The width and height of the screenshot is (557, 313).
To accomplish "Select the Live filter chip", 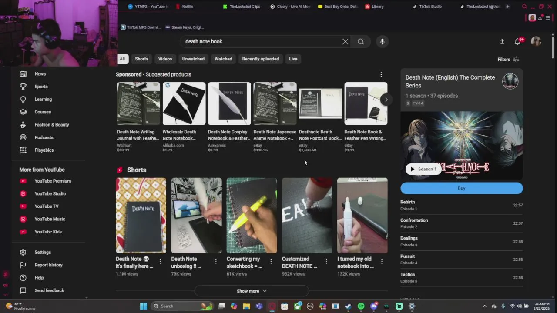I will (293, 59).
